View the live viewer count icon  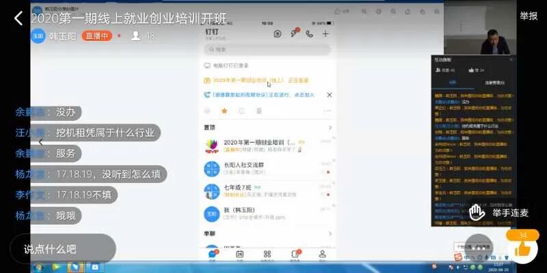[x=135, y=36]
